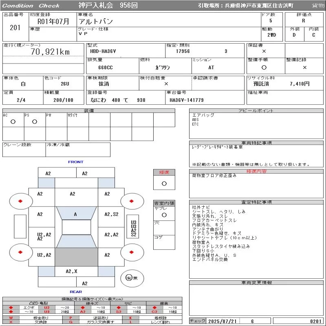This screenshot has width=326, height=326.
Task: Click the × mark under 検付自賠責
Action: (166, 84)
